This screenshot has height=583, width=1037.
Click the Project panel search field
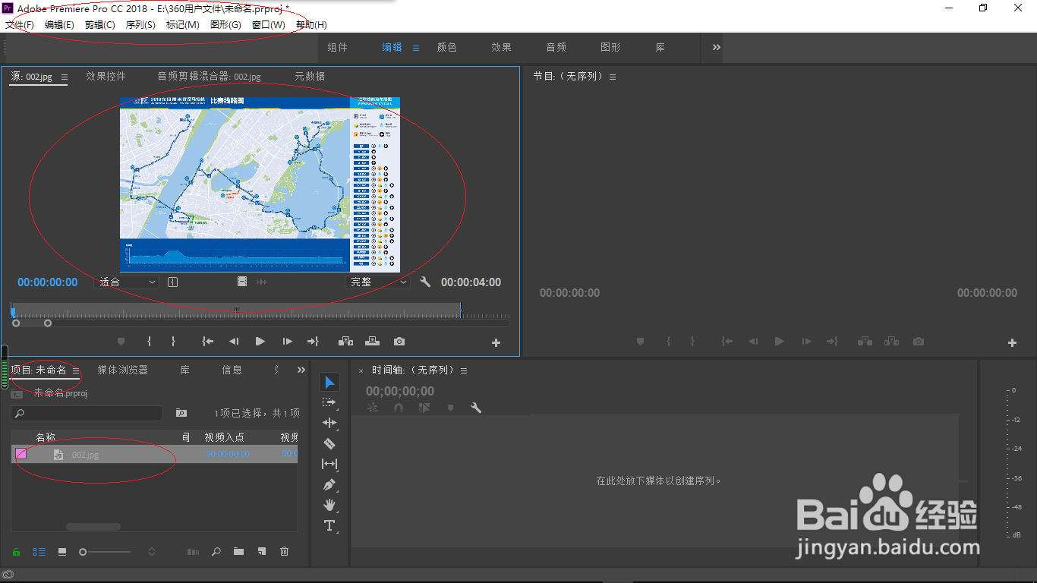click(x=87, y=413)
